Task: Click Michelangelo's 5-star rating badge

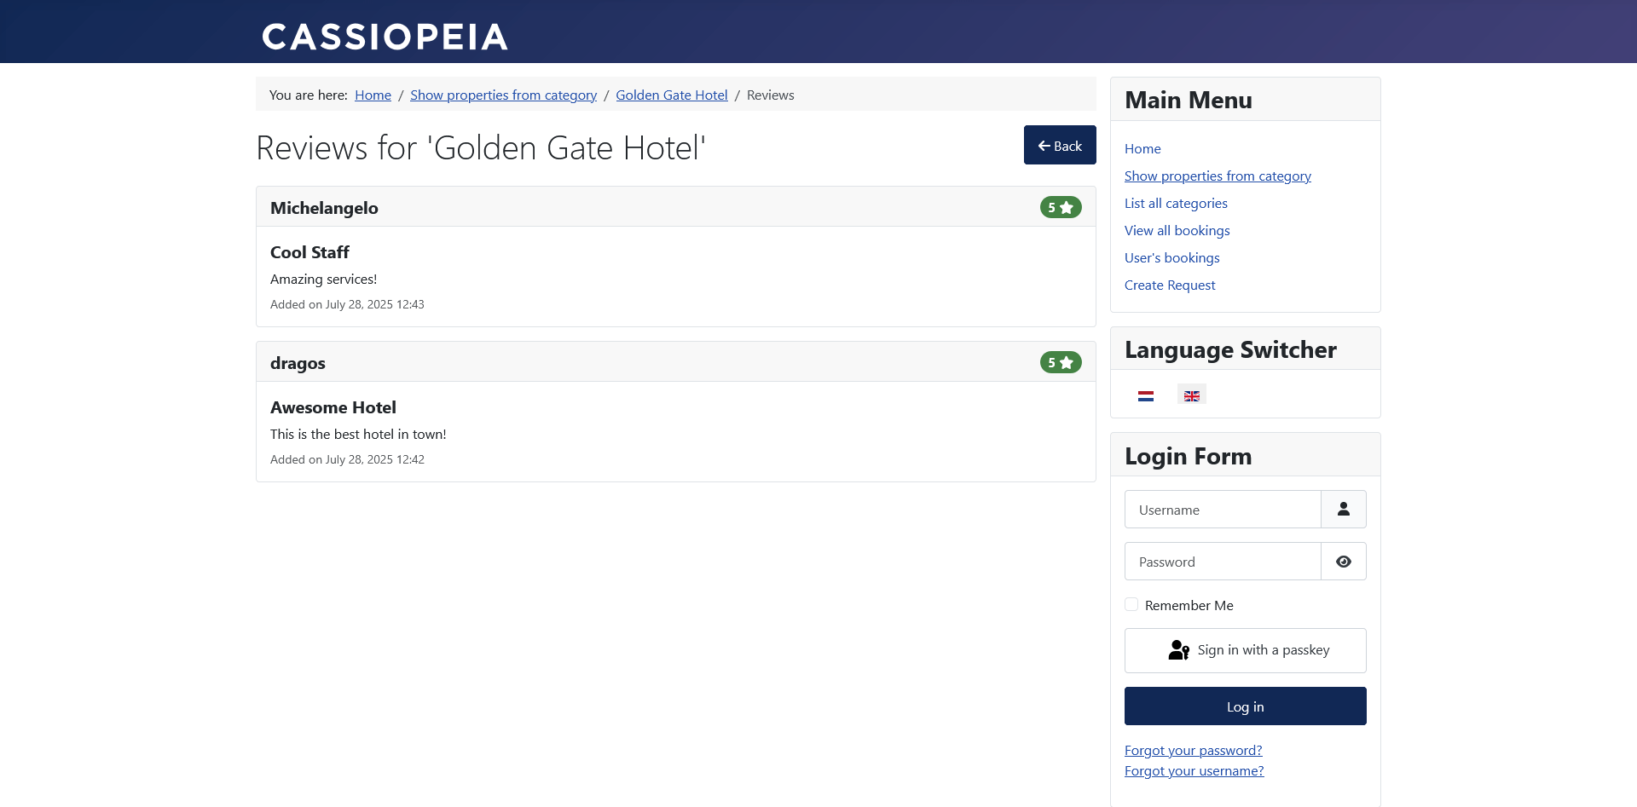Action: point(1061,207)
